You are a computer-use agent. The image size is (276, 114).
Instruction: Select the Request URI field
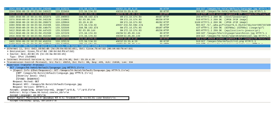pyautogui.click(x=47, y=84)
